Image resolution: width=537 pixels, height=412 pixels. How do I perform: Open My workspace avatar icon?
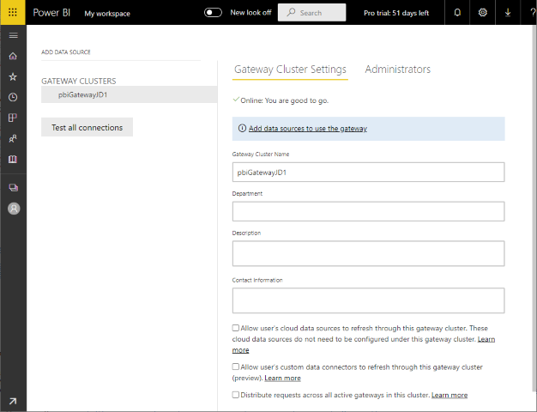click(14, 209)
